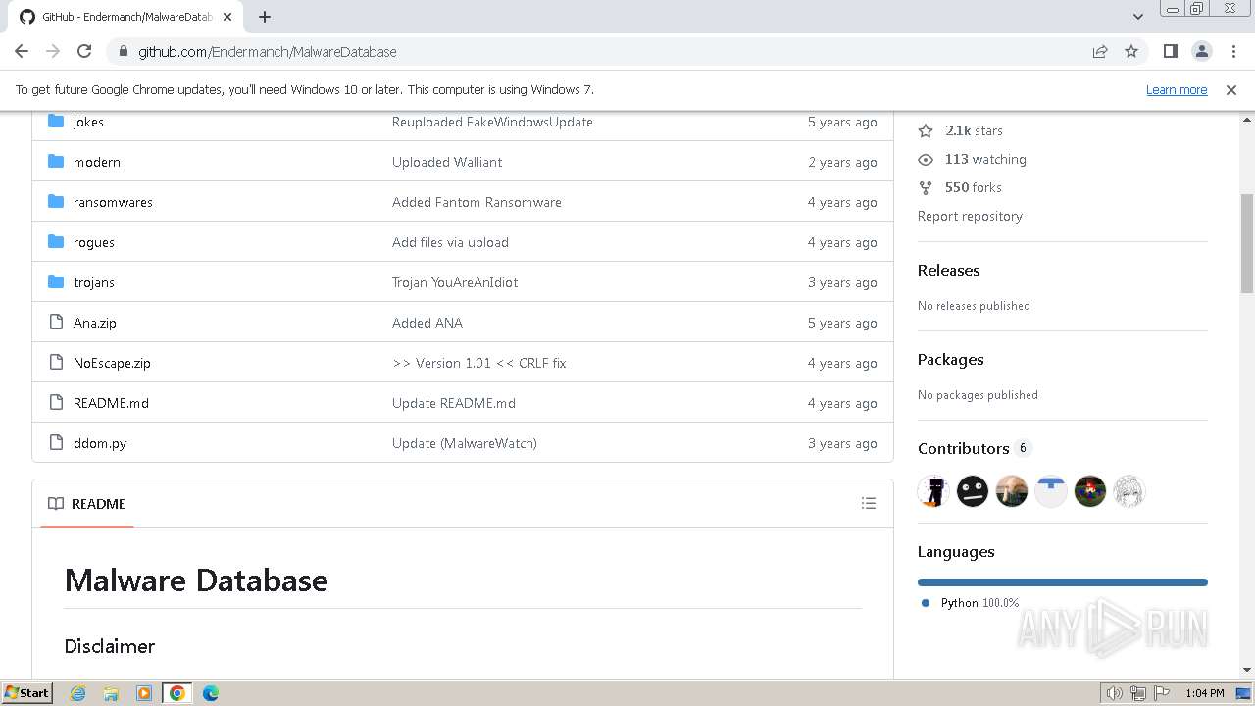Reload the page with the refresh icon

(x=84, y=52)
